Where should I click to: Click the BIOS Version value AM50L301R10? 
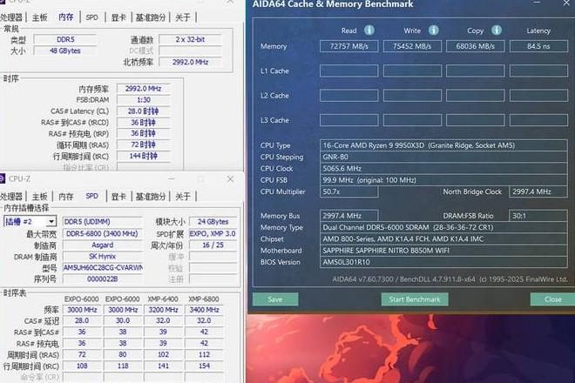click(x=443, y=262)
